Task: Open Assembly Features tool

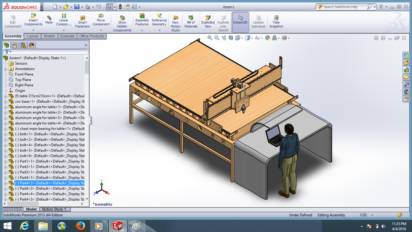Action: [x=142, y=20]
